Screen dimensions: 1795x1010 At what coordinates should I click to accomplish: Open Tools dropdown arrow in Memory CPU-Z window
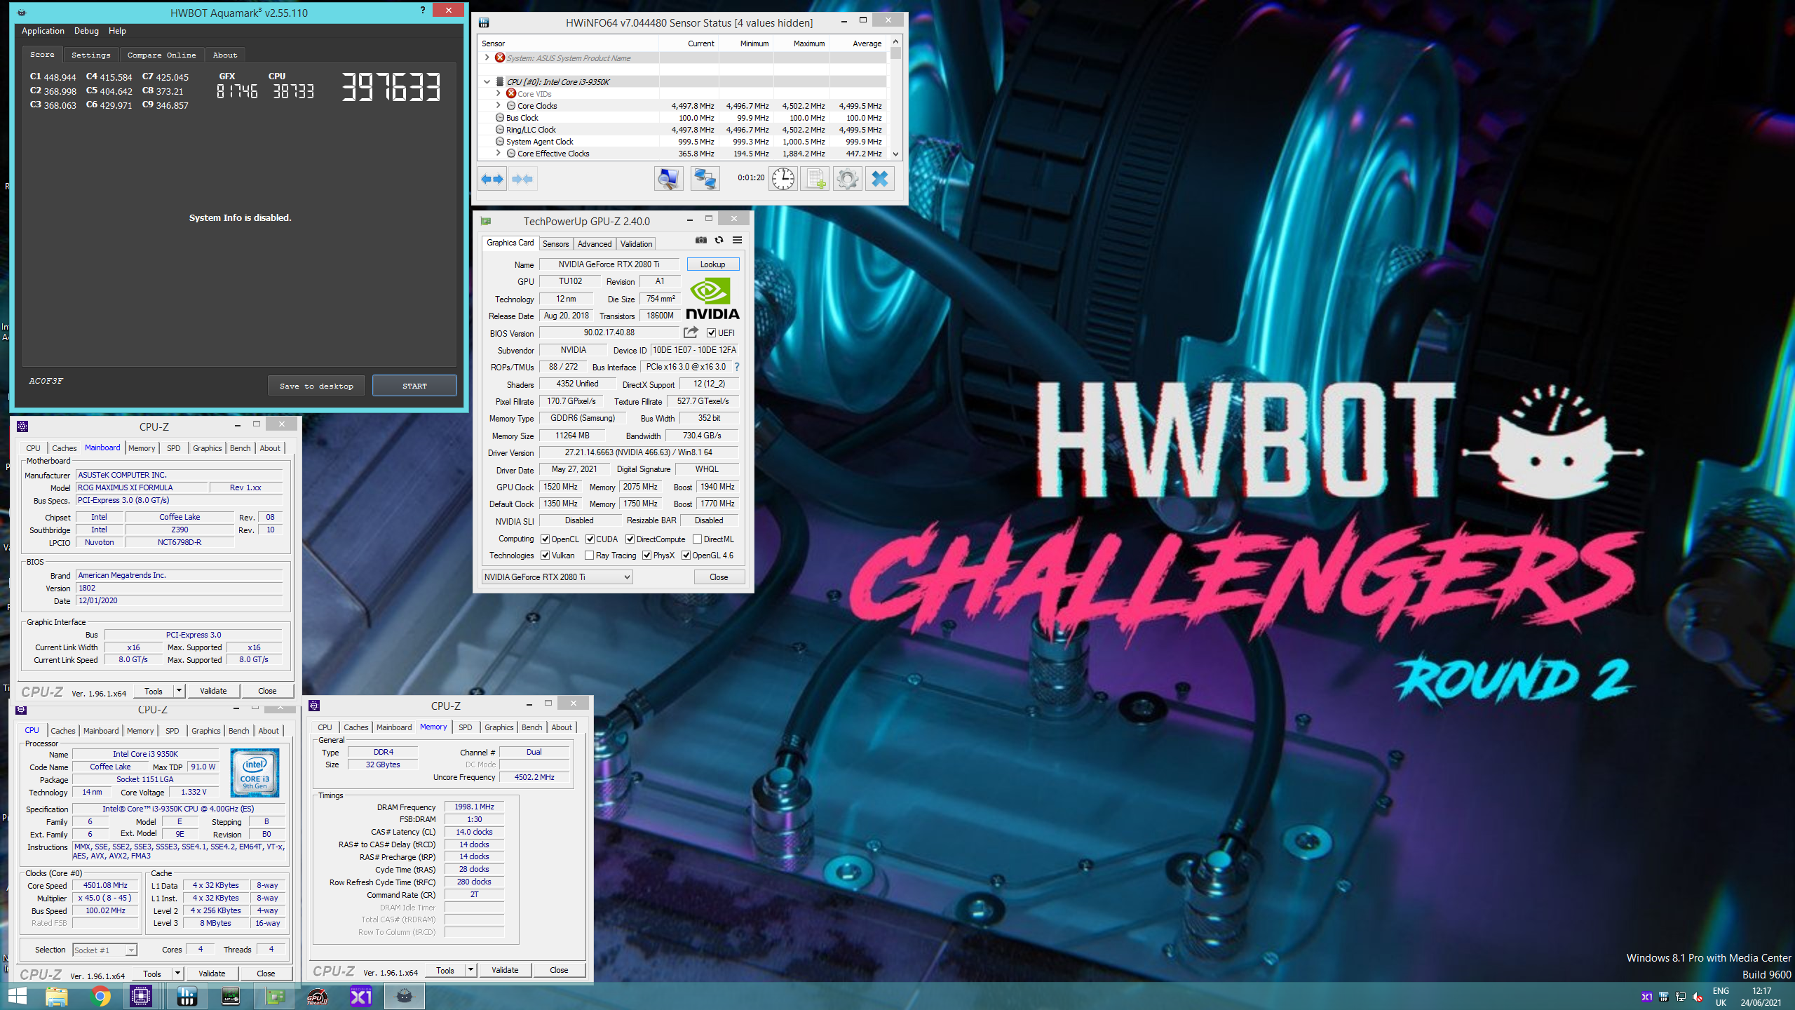point(470,971)
